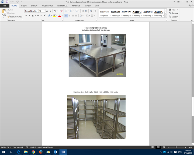Click the Format Painter tool
The width and height of the screenshot is (194, 155).
(15, 17)
